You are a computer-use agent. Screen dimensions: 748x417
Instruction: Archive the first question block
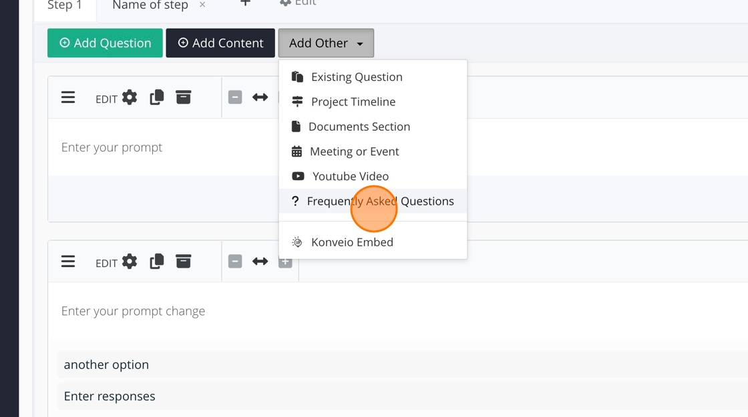pyautogui.click(x=184, y=97)
